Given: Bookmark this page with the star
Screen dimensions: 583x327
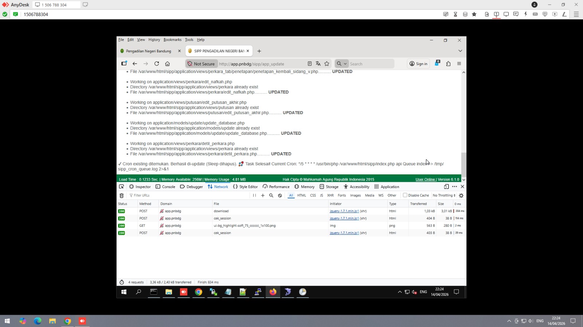Looking at the screenshot, I should (x=327, y=64).
